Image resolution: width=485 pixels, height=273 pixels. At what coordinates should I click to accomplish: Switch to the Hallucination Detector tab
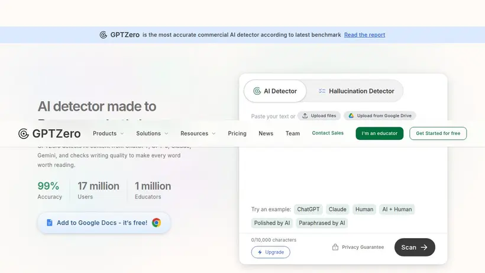(x=356, y=91)
